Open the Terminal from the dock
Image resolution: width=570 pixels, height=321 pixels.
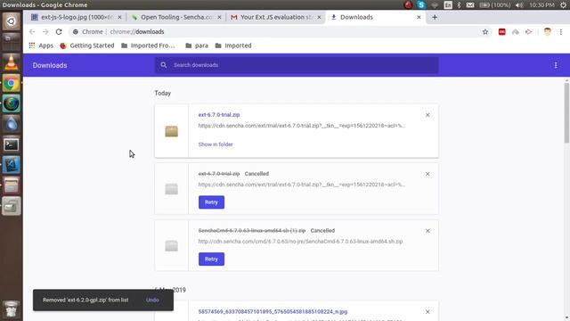(x=12, y=144)
